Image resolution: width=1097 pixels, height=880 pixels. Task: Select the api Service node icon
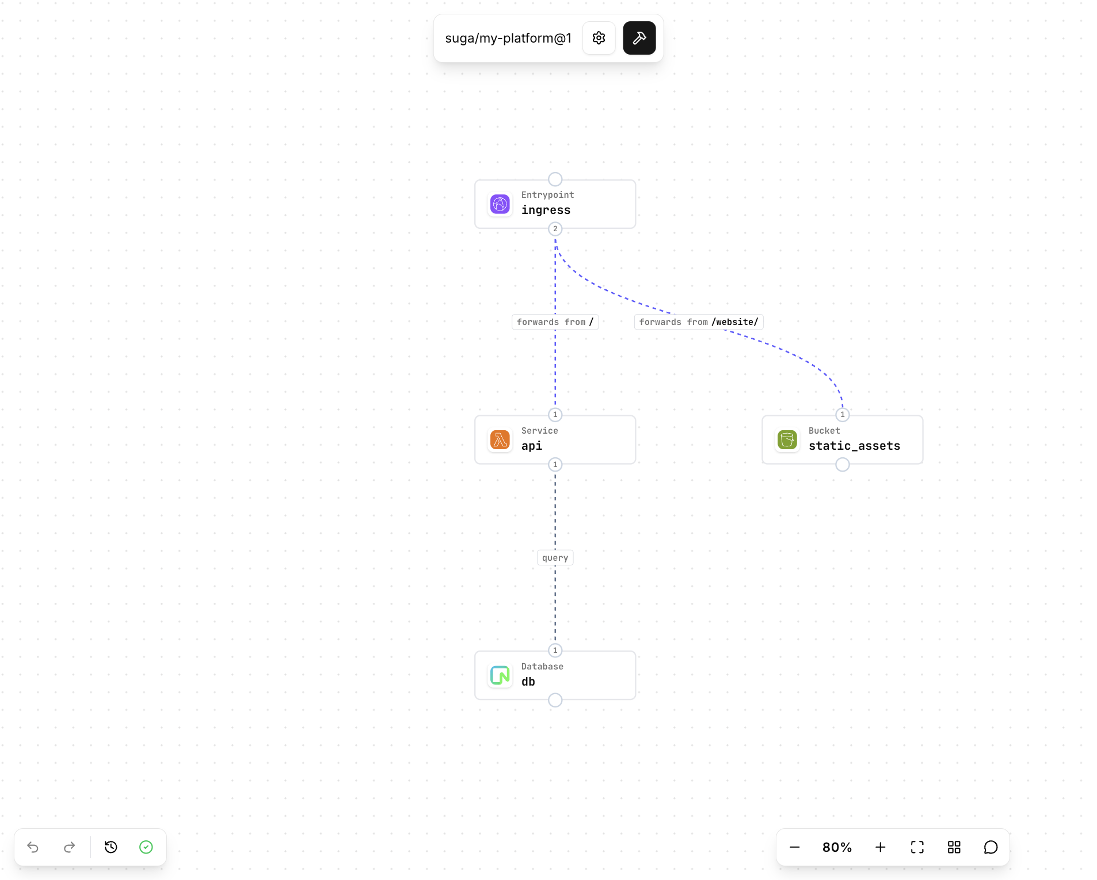tap(500, 440)
